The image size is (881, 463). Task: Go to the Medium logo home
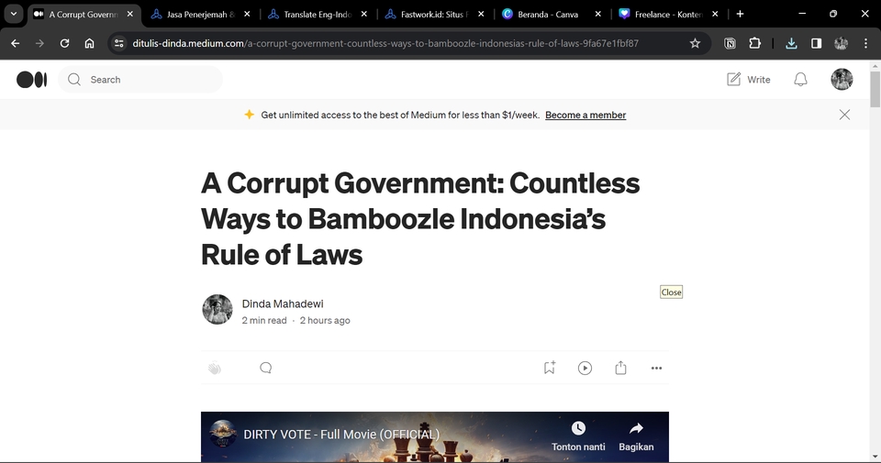point(31,80)
